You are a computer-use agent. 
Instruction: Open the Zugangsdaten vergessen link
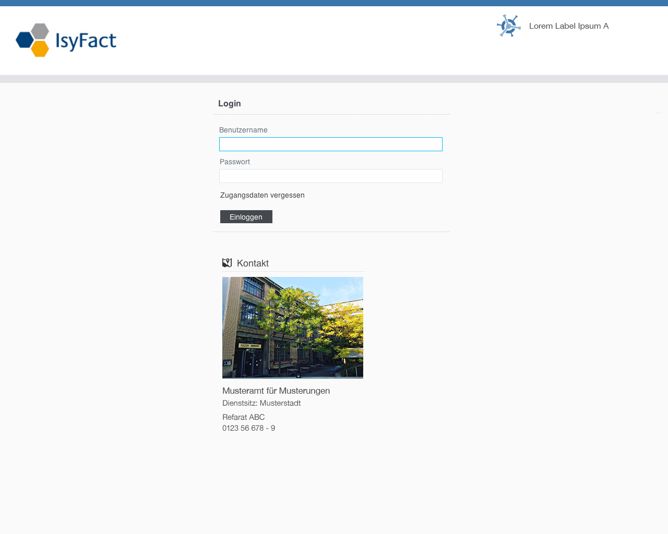tap(262, 195)
